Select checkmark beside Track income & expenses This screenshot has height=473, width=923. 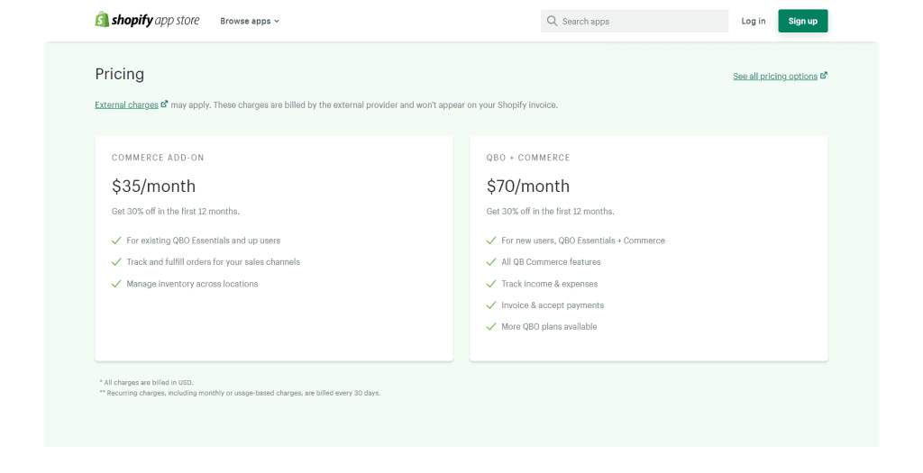[491, 284]
